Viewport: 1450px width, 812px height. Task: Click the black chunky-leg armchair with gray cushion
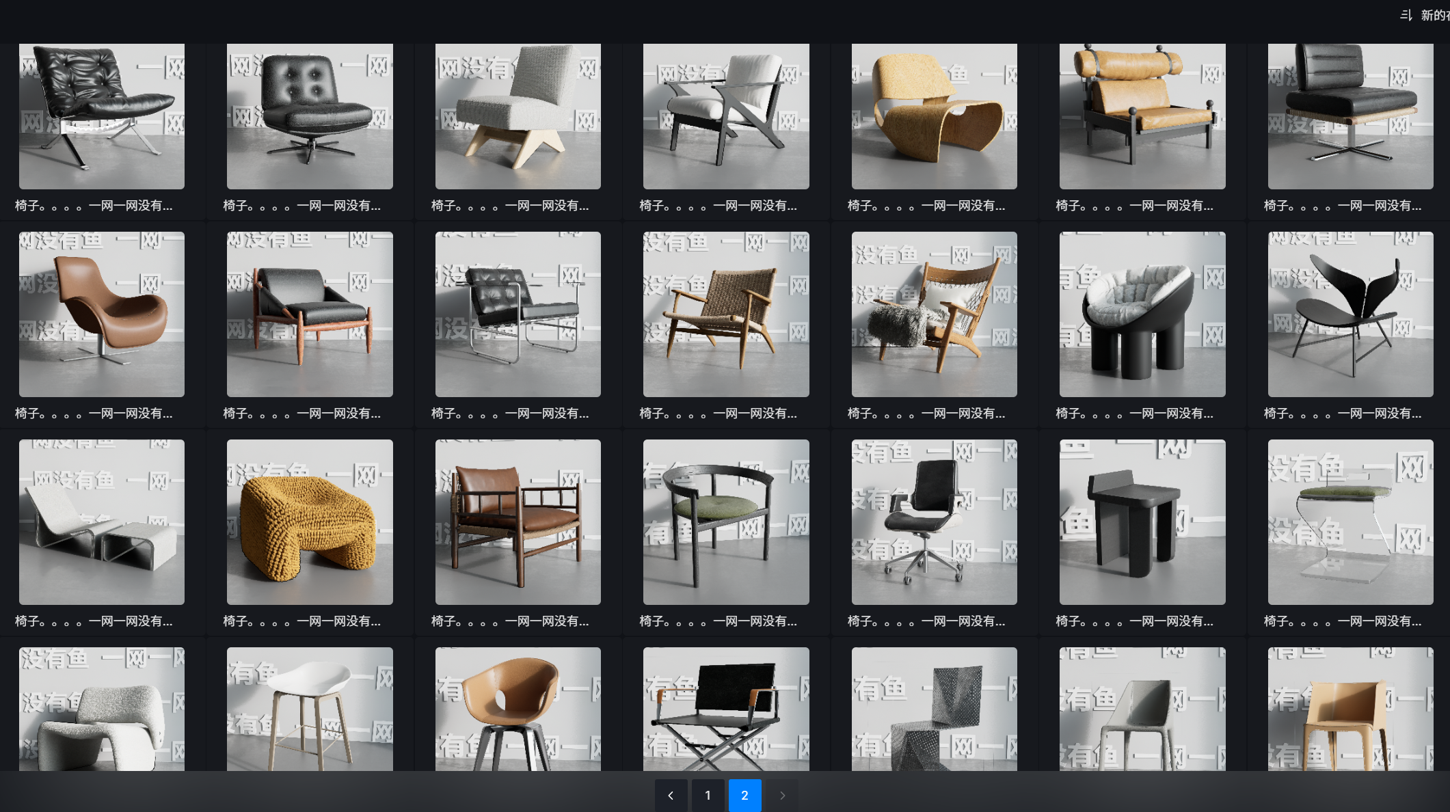(x=1142, y=314)
